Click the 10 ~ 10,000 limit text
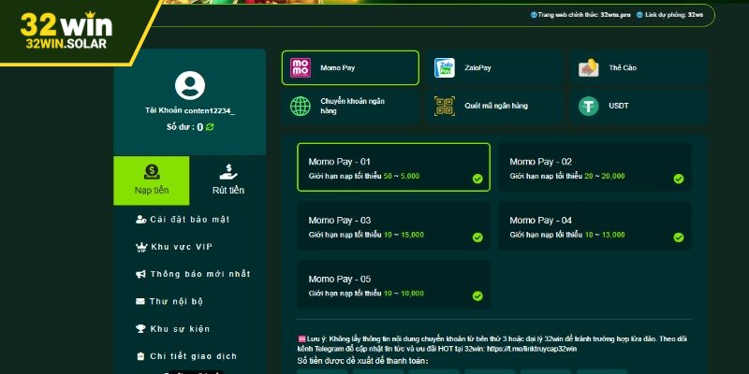This screenshot has width=749, height=374. (404, 294)
